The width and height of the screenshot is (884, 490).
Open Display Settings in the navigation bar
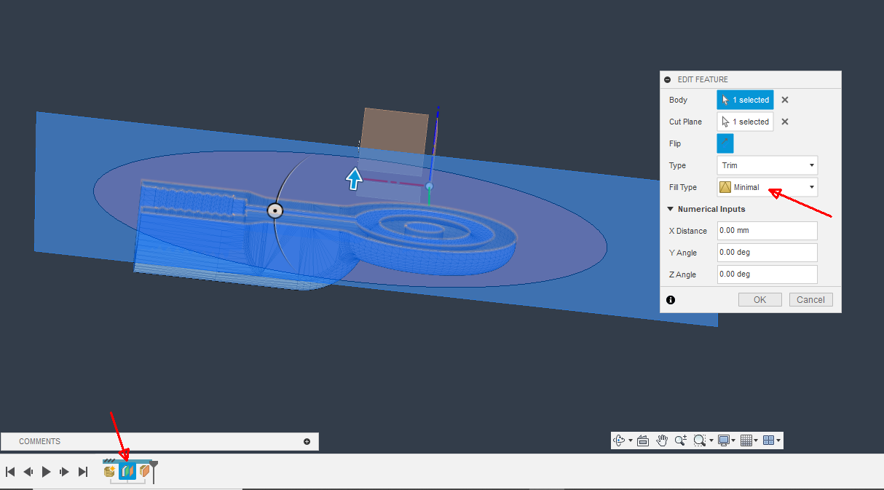pyautogui.click(x=724, y=440)
